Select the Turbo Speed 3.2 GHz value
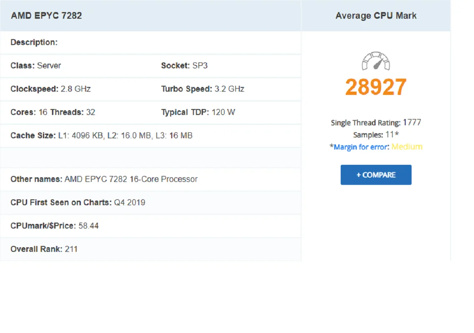Viewport: 474px width, 333px height. click(x=229, y=89)
